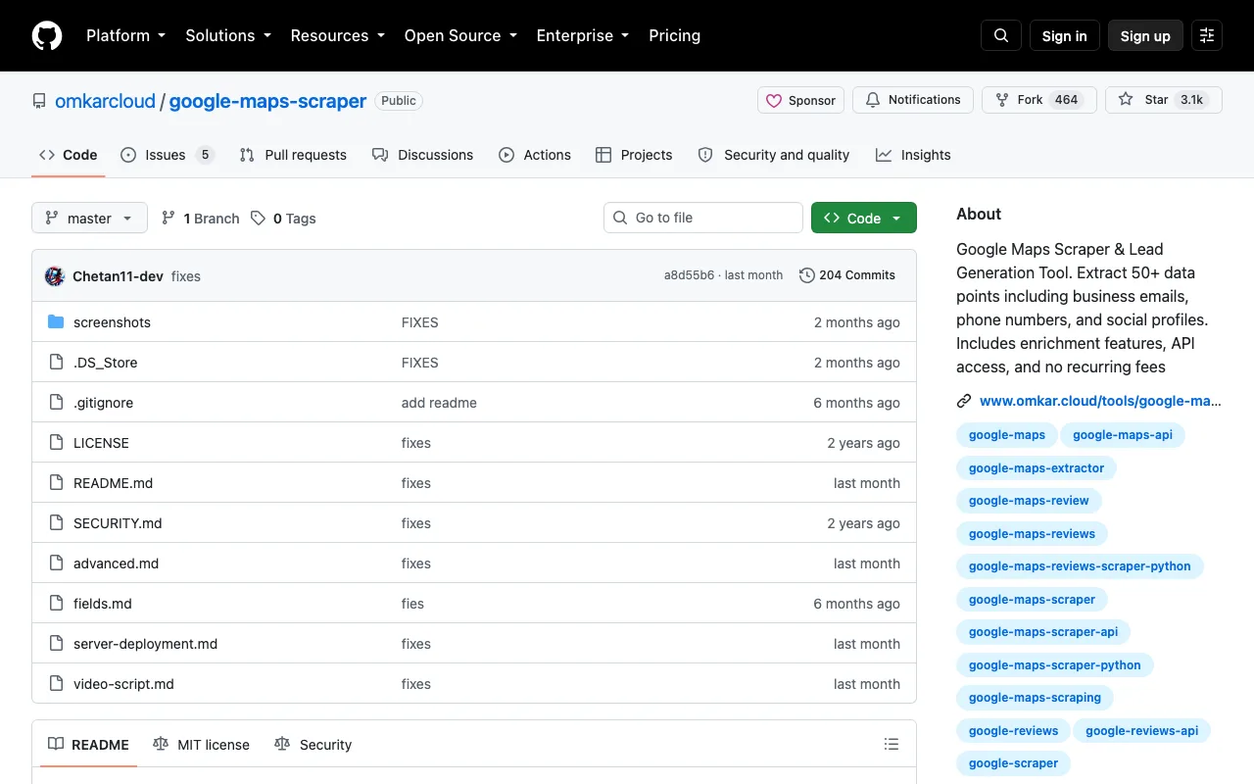Open the master branch selector

(89, 218)
